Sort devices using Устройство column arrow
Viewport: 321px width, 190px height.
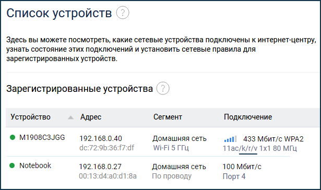70,117
